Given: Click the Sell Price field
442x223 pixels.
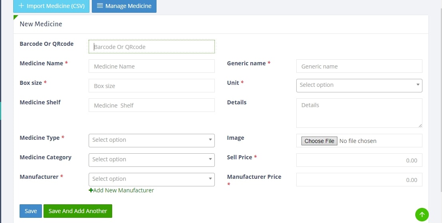Looking at the screenshot, I should coord(359,160).
